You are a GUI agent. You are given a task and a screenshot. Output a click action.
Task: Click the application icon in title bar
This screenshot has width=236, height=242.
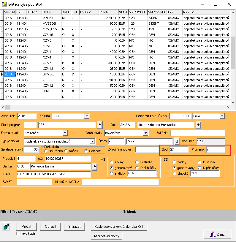pyautogui.click(x=4, y=4)
